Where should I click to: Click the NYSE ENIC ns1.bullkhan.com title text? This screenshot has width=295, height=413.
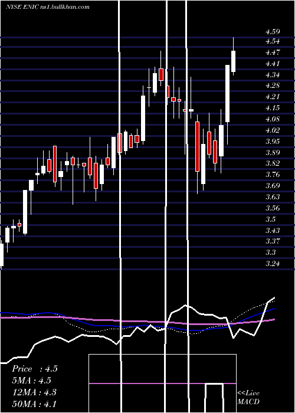pyautogui.click(x=48, y=7)
